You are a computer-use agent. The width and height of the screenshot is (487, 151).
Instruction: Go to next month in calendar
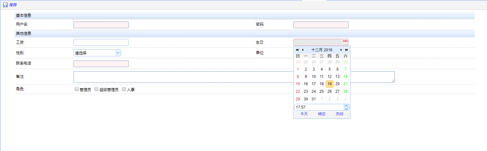[341, 50]
